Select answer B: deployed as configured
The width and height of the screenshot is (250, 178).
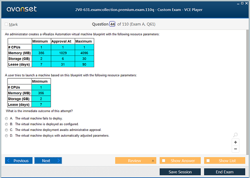pos(7,124)
